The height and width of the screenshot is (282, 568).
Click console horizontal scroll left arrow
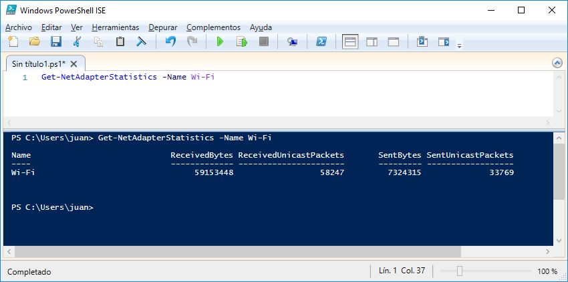click(9, 251)
